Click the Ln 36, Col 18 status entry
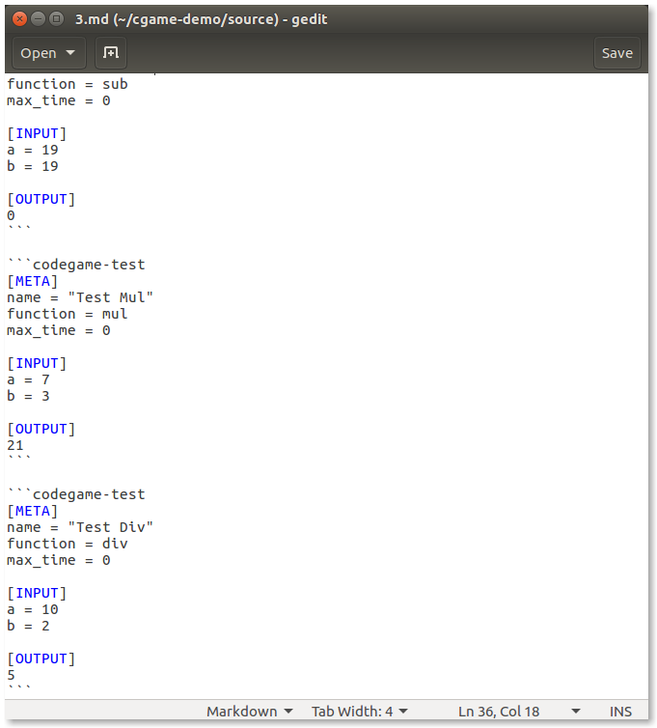The width and height of the screenshot is (657, 728). [499, 712]
